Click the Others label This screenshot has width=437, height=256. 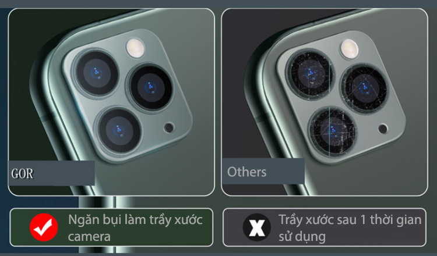coord(246,172)
